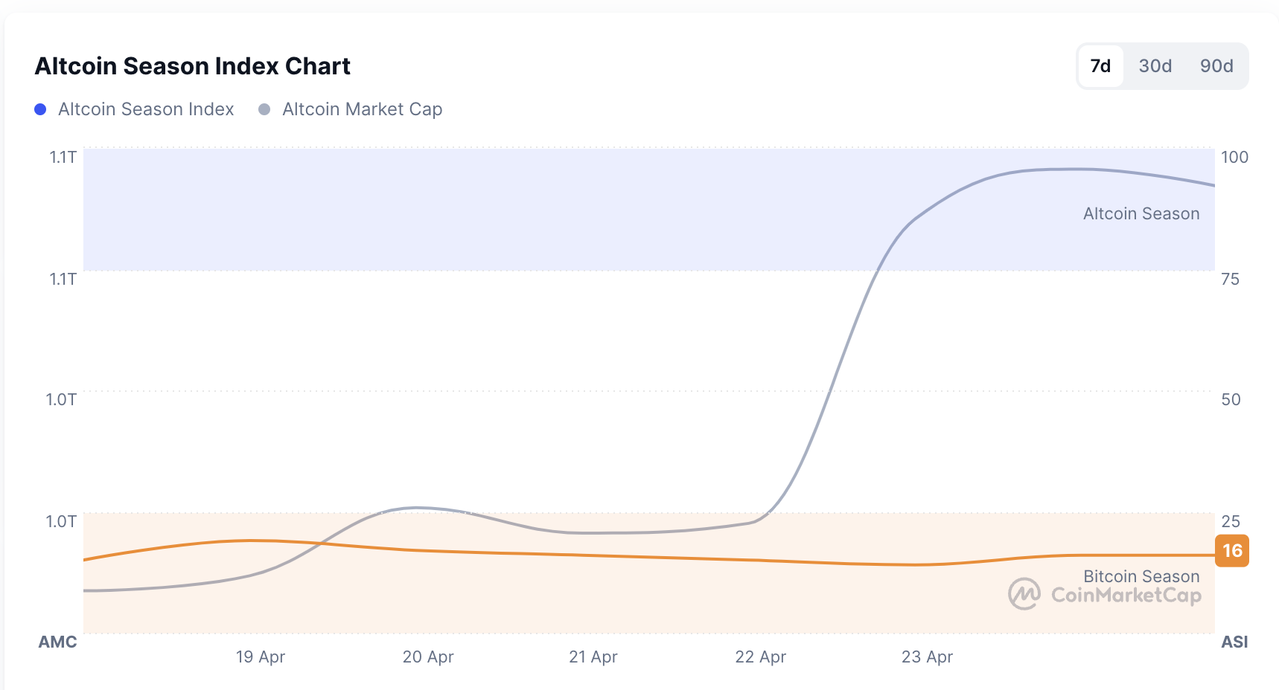Click the 1.1T label on the left axis
This screenshot has width=1279, height=690.
[x=62, y=157]
